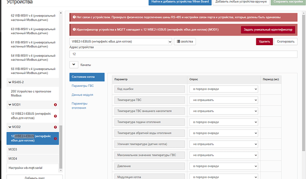Click the device list scroll up arrow
Image resolution: width=306 pixels, height=179 pixels.
61,13
